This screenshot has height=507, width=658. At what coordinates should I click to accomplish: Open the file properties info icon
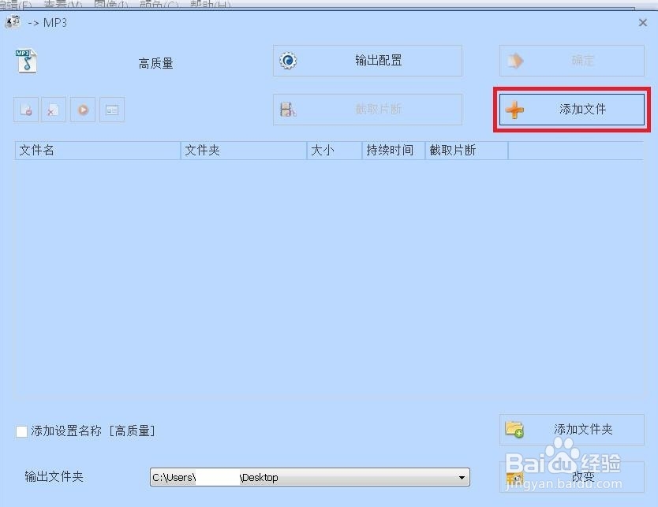click(111, 110)
